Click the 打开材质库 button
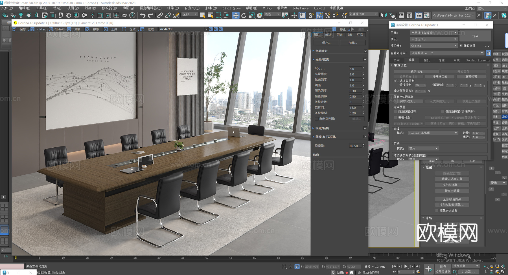508x275 pixels. tap(440, 76)
